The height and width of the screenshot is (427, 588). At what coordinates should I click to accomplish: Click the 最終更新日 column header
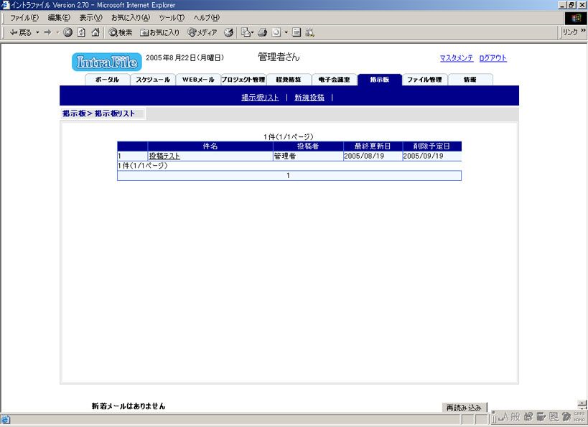[x=373, y=146]
